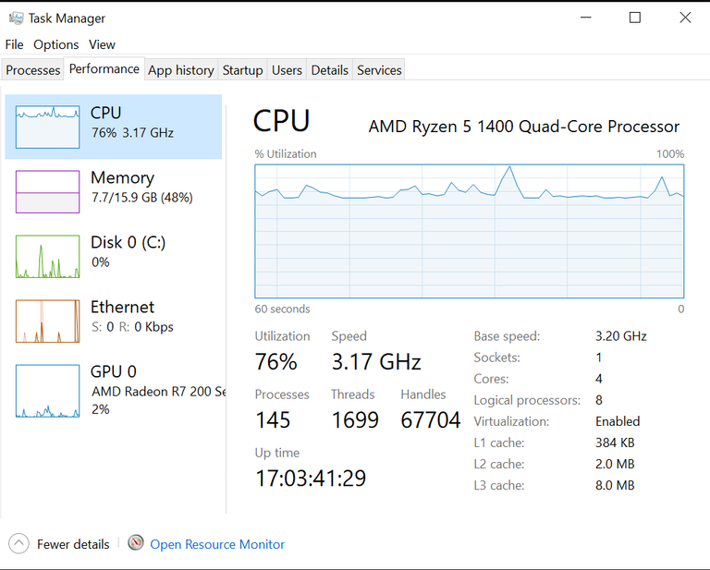Viewport: 710px width, 570px height.
Task: Open the File menu
Action: [14, 44]
